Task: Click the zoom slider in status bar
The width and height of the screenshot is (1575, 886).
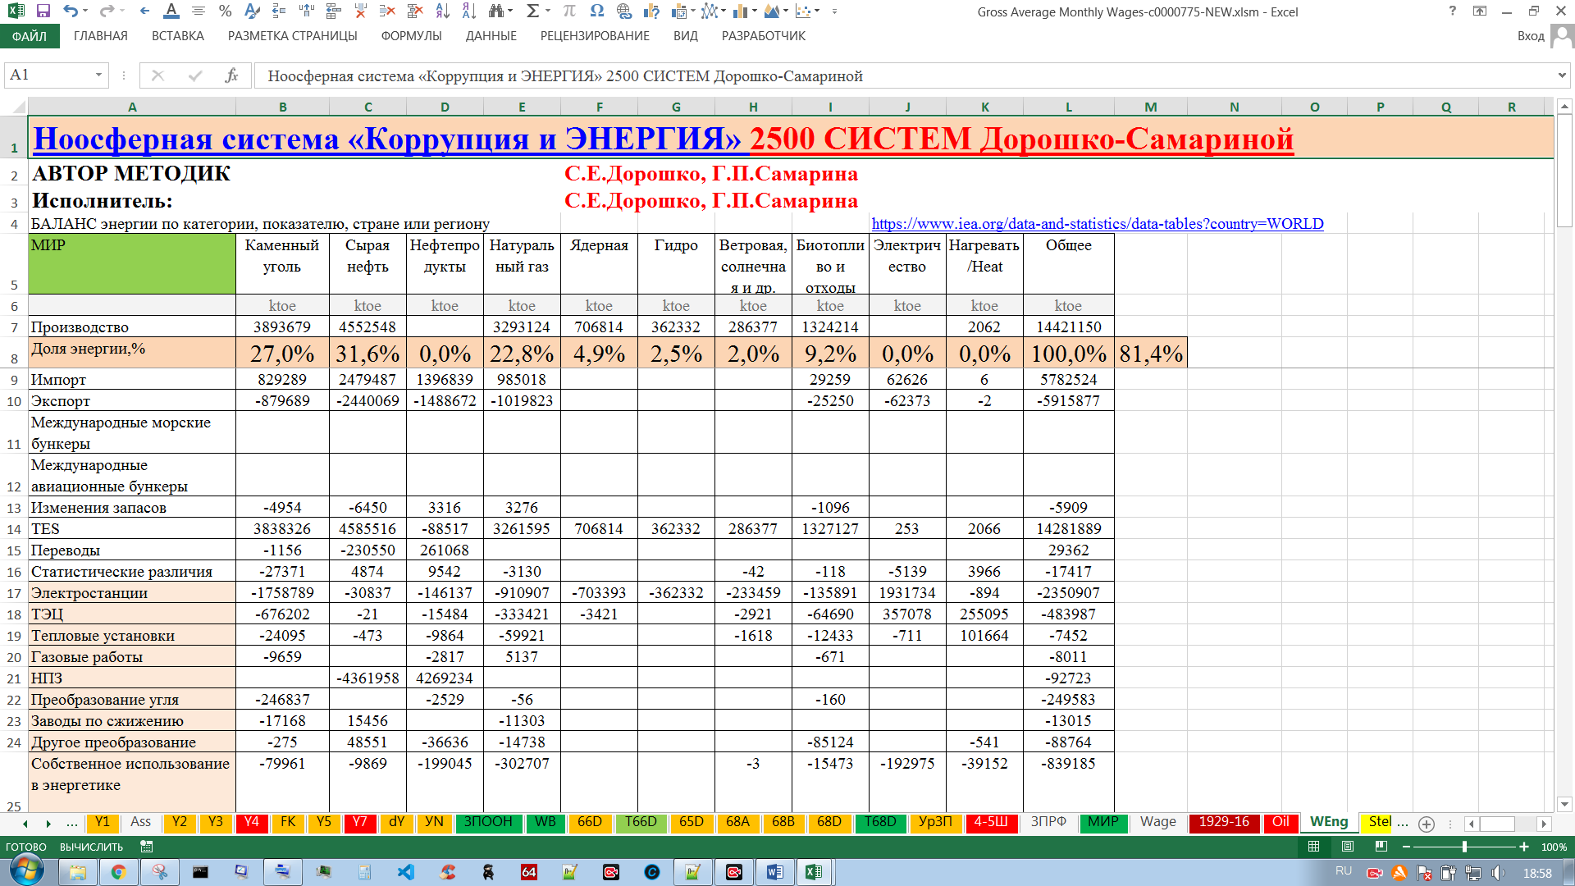Action: pos(1464,847)
